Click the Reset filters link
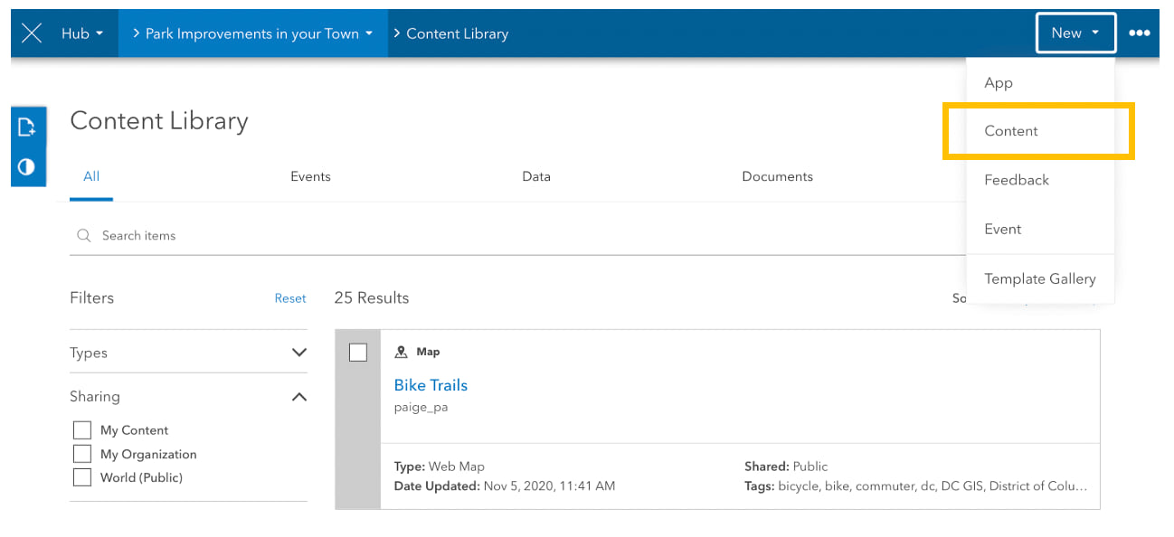This screenshot has width=1174, height=537. pyautogui.click(x=290, y=298)
